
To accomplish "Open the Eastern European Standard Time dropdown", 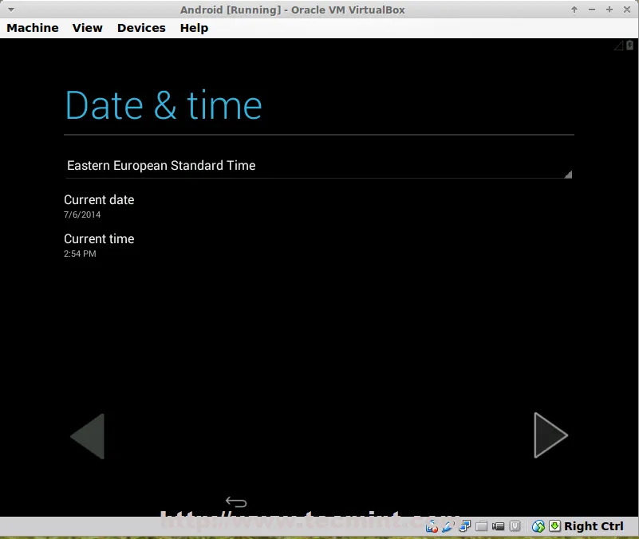I will point(318,166).
